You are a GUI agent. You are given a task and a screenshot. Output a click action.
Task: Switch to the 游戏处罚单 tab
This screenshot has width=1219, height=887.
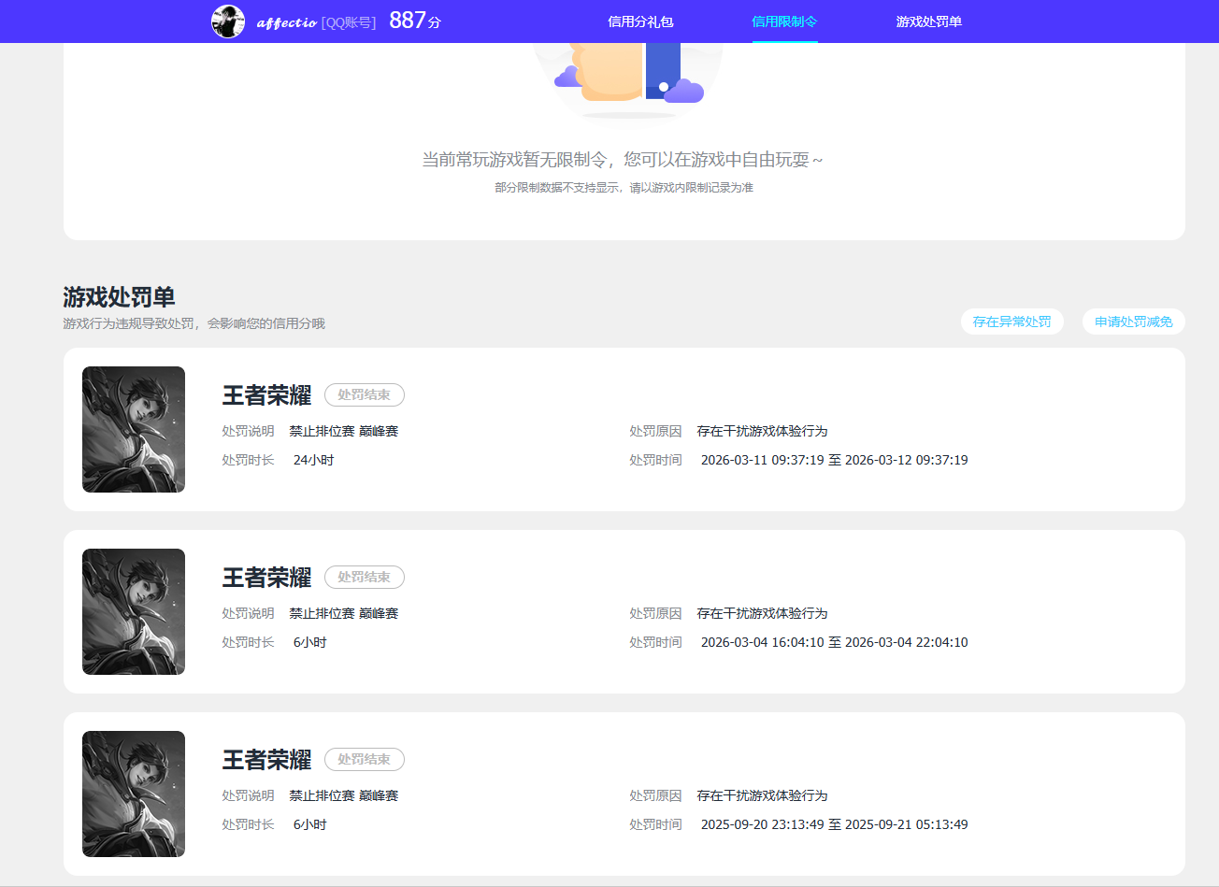tap(928, 21)
